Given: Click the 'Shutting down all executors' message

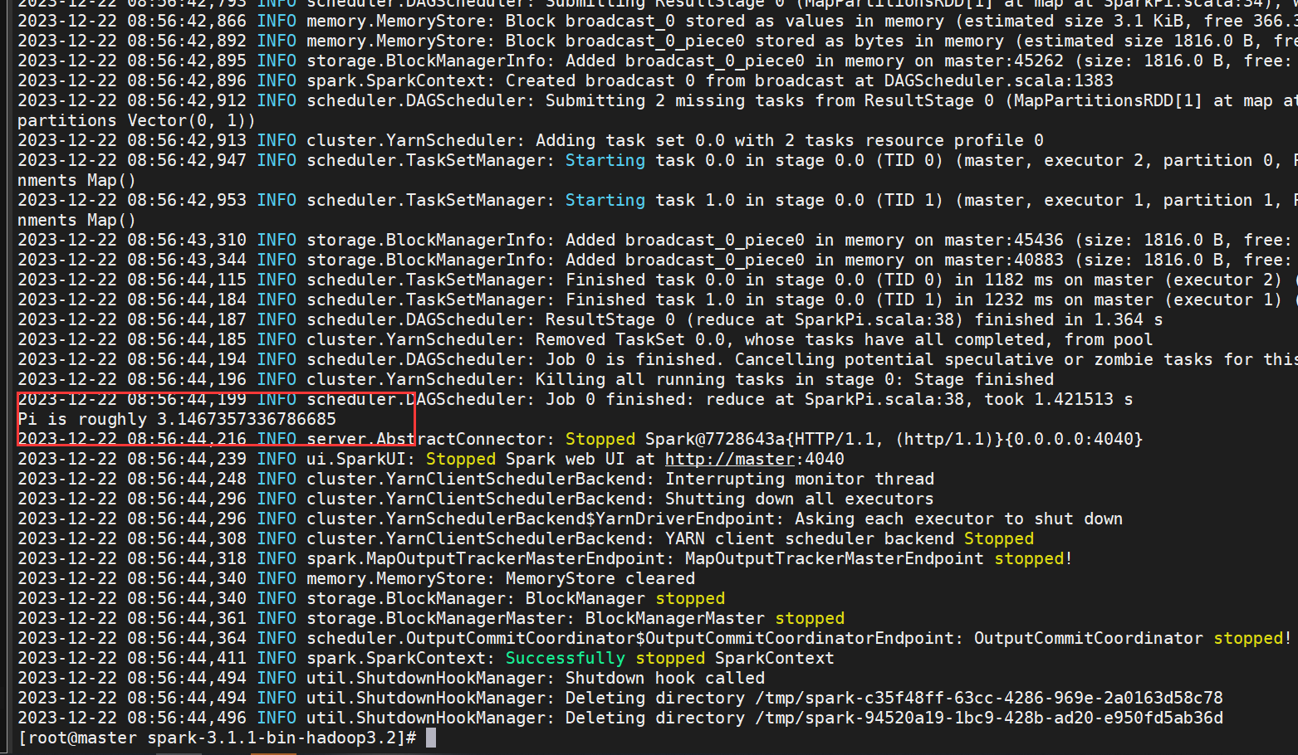Looking at the screenshot, I should click(799, 499).
